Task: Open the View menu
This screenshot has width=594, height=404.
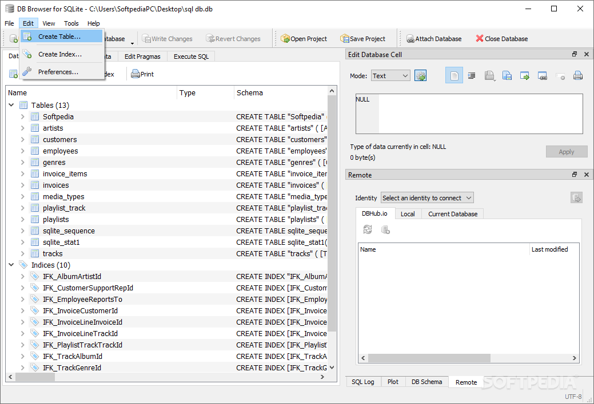Action: pos(49,23)
